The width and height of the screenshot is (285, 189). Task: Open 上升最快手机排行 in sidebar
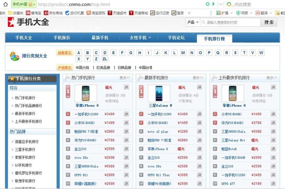point(28,121)
